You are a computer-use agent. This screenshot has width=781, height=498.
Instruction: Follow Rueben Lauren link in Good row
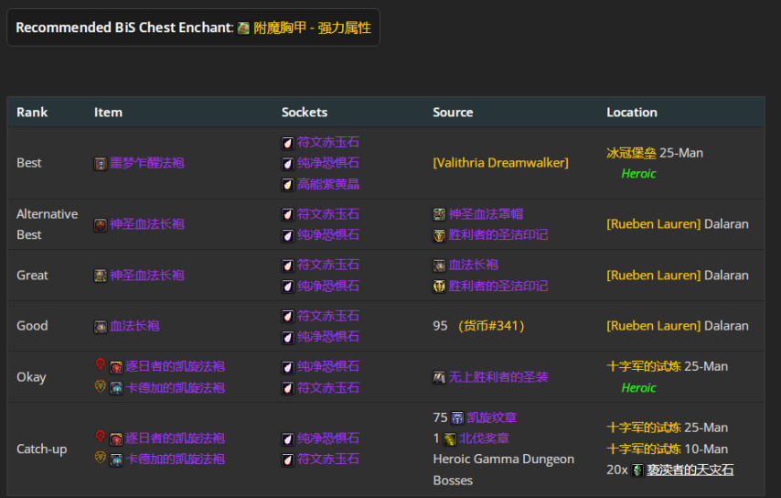[653, 326]
